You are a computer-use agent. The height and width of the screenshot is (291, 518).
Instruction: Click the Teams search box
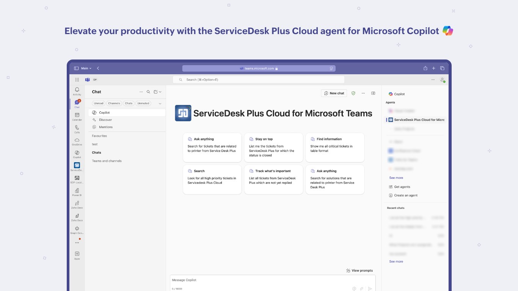259,80
